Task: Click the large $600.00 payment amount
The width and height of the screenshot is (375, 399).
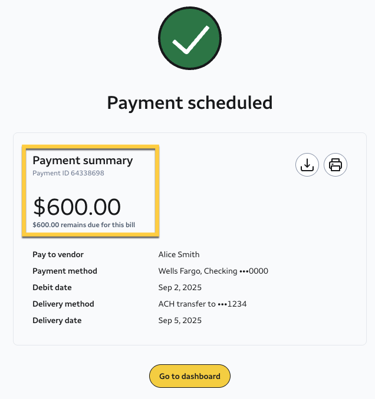Action: (77, 207)
